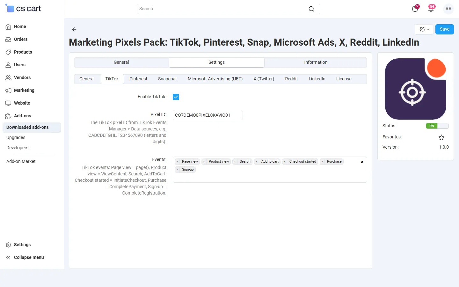The height and width of the screenshot is (287, 459).
Task: Open the Snapchat settings tab
Action: point(167,79)
